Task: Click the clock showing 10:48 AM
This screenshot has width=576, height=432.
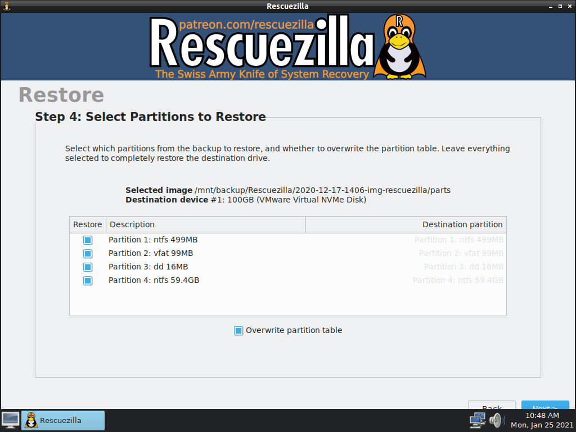Action: [542, 416]
